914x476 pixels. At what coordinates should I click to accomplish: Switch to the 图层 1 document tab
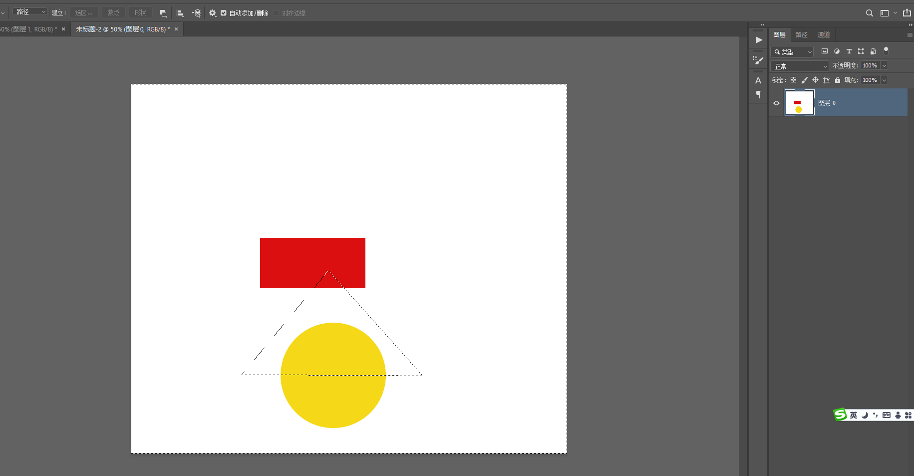28,29
